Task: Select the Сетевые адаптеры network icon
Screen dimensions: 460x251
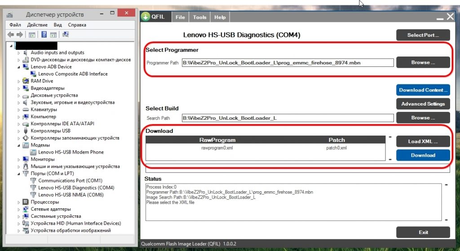Action: point(26,209)
